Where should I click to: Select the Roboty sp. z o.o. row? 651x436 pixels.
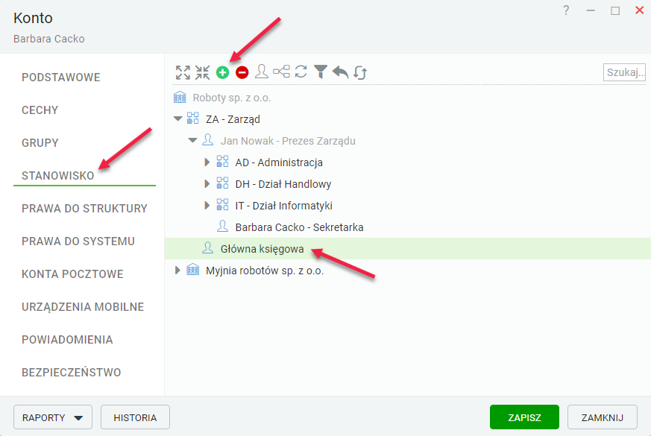click(x=408, y=98)
